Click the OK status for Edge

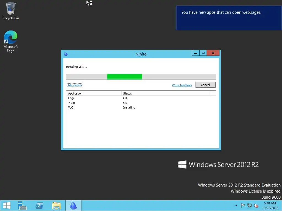[x=125, y=98]
